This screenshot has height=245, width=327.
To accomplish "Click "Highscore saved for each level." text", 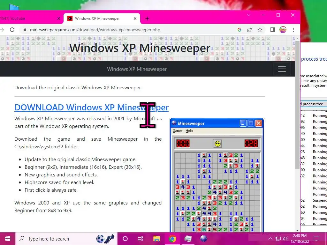I will (x=59, y=182).
